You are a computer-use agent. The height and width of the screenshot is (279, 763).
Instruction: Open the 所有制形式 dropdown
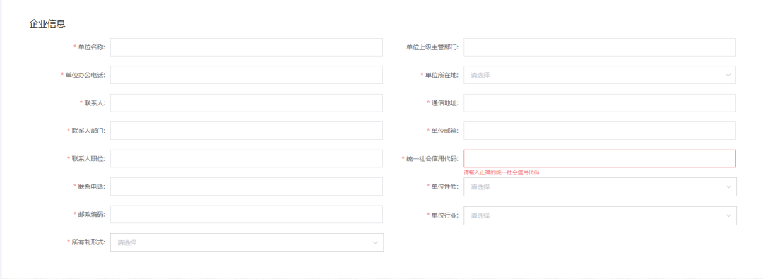click(247, 242)
